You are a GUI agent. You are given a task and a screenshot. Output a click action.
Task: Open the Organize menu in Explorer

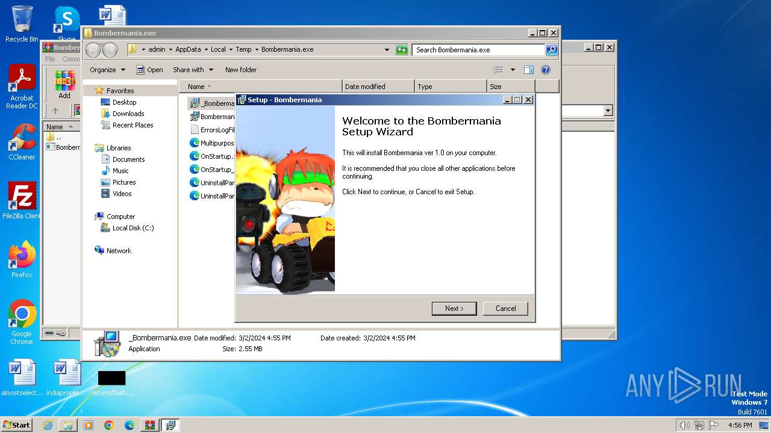107,70
